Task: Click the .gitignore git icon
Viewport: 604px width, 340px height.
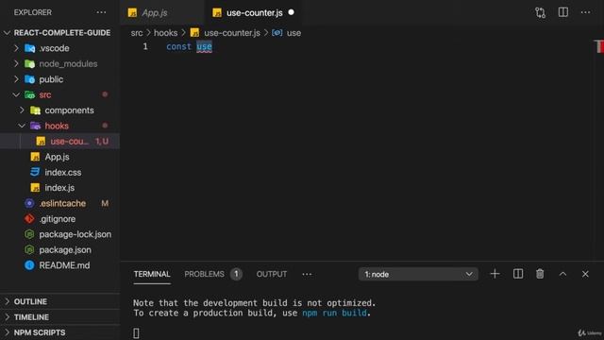Action: click(x=29, y=218)
